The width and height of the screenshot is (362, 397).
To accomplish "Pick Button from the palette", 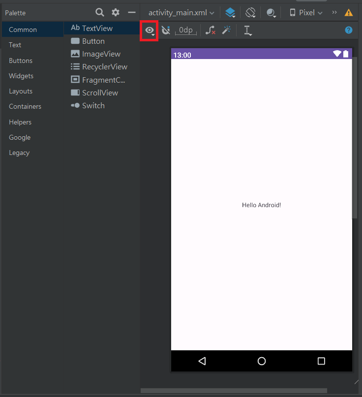I will pyautogui.click(x=102, y=41).
